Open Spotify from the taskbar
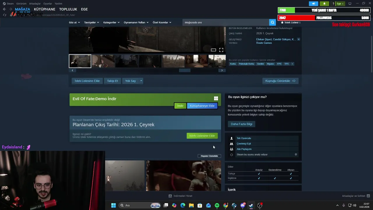The height and width of the screenshot is (210, 373). (x=217, y=205)
